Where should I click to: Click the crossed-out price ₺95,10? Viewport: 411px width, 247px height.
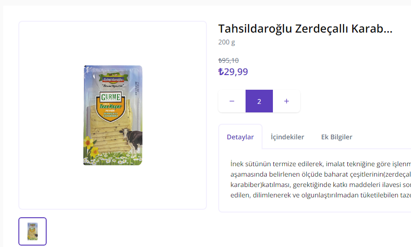coord(229,61)
